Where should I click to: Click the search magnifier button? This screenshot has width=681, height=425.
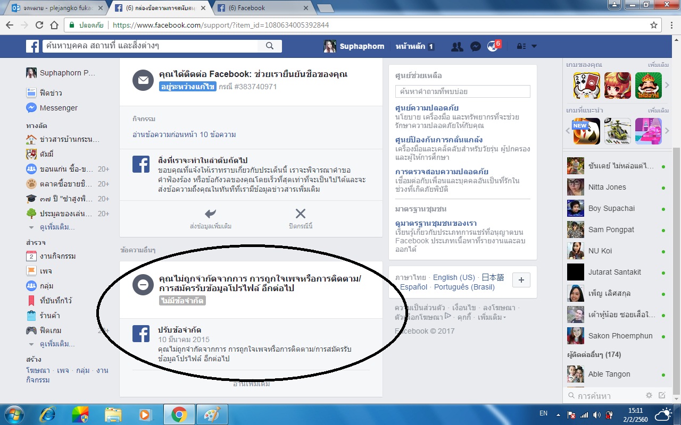[270, 46]
